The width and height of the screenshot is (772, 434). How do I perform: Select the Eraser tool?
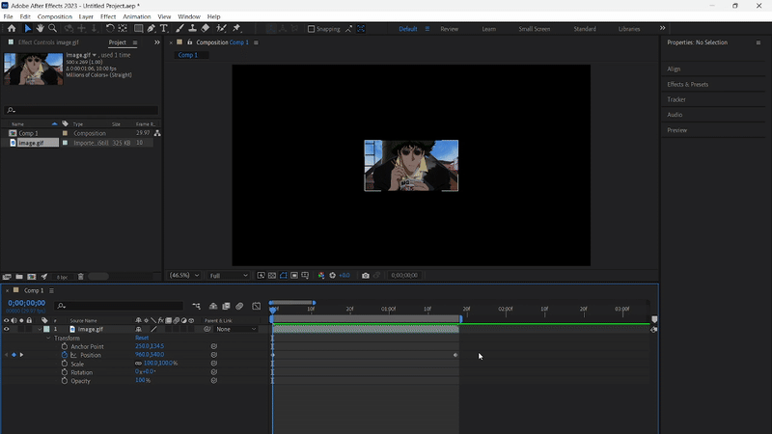[x=206, y=29]
